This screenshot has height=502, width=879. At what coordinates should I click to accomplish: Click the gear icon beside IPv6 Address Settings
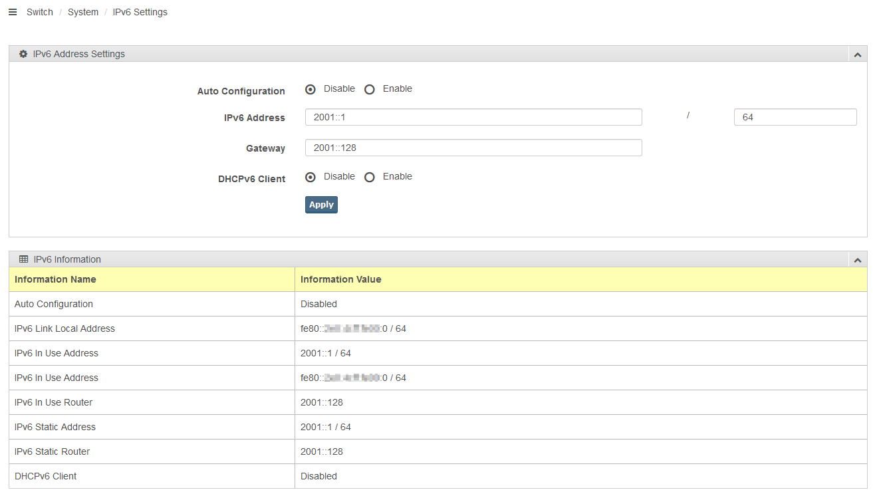click(23, 54)
